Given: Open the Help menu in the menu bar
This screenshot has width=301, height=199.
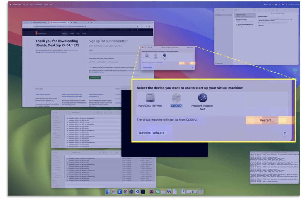Looking at the screenshot, I should (x=51, y=5).
